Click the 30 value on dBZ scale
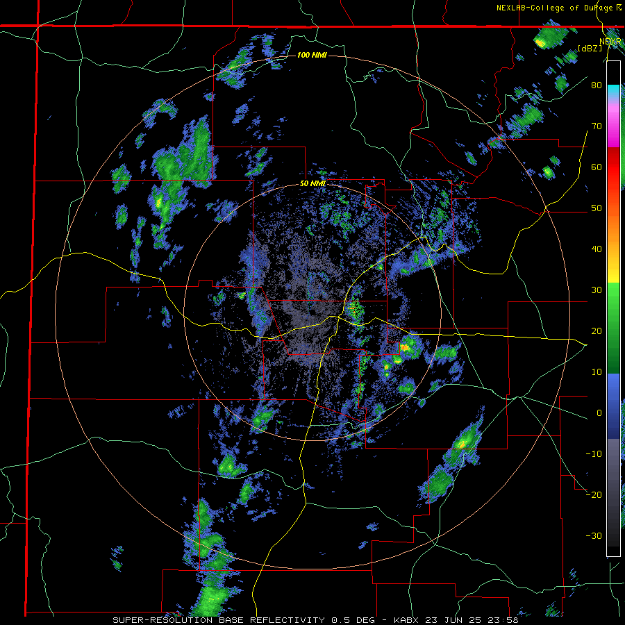The width and height of the screenshot is (625, 625). (x=597, y=290)
